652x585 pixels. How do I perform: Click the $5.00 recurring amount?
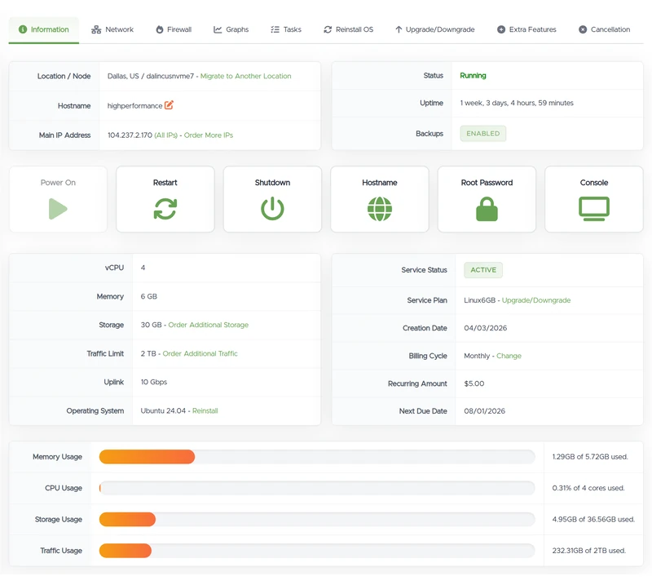tap(474, 384)
